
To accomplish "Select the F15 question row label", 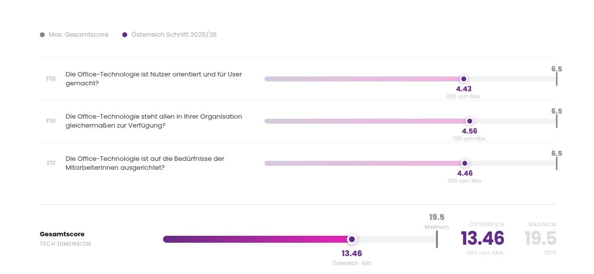I will click(x=51, y=79).
